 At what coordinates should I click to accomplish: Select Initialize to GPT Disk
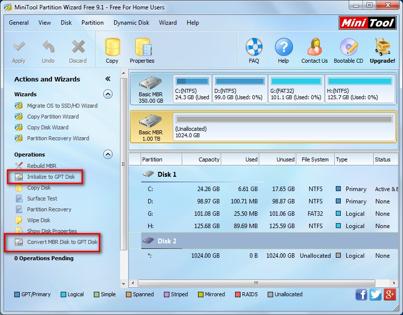point(51,177)
